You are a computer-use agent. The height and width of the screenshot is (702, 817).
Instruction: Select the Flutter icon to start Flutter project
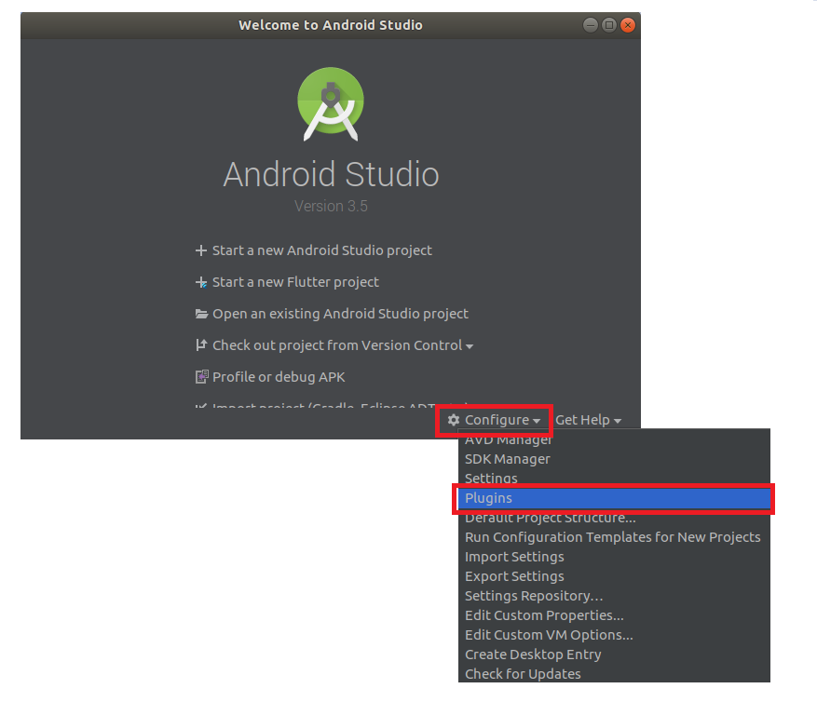199,281
